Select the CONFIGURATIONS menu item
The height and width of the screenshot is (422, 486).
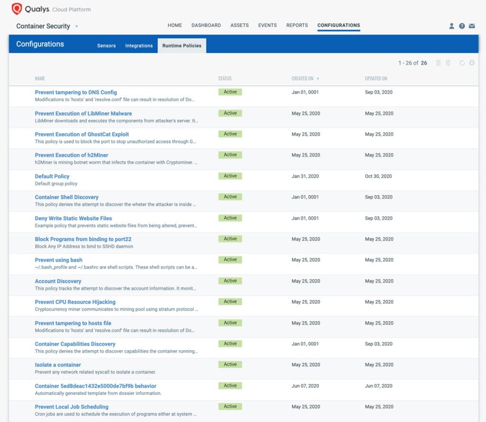339,25
